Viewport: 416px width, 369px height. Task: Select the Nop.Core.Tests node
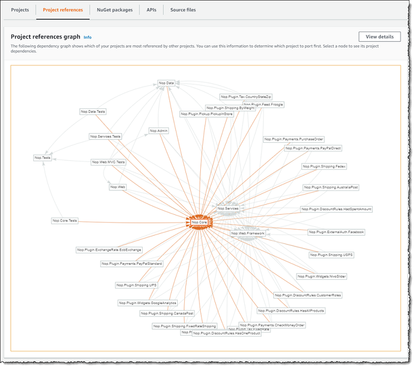tap(65, 220)
